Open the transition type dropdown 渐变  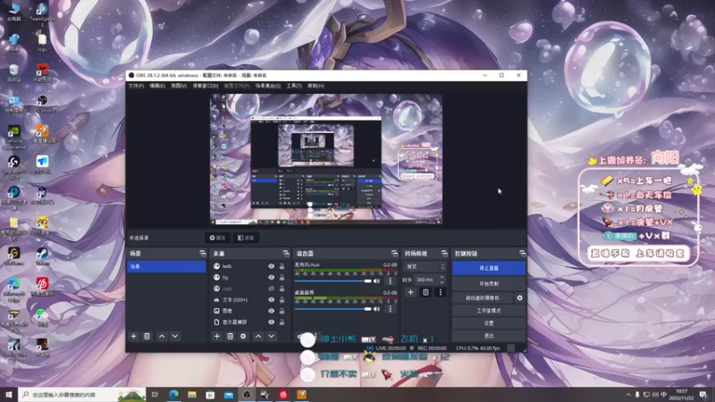[425, 266]
